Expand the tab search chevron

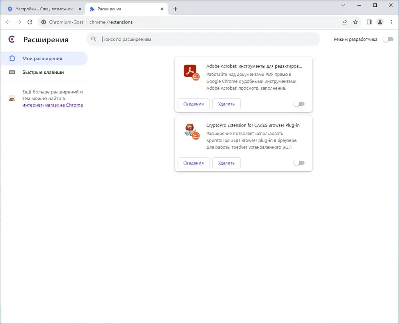pos(343,5)
